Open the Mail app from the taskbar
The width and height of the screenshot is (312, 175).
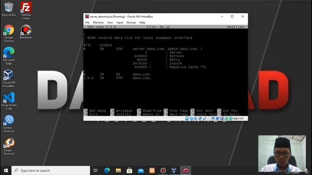coord(141,171)
